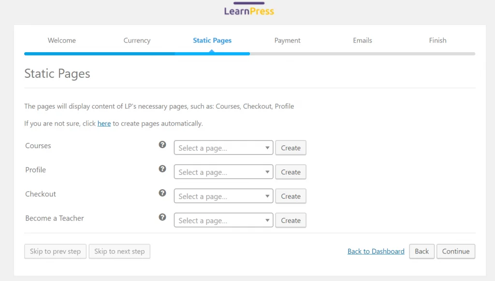
Task: Create a new Checkout page
Action: pos(291,196)
